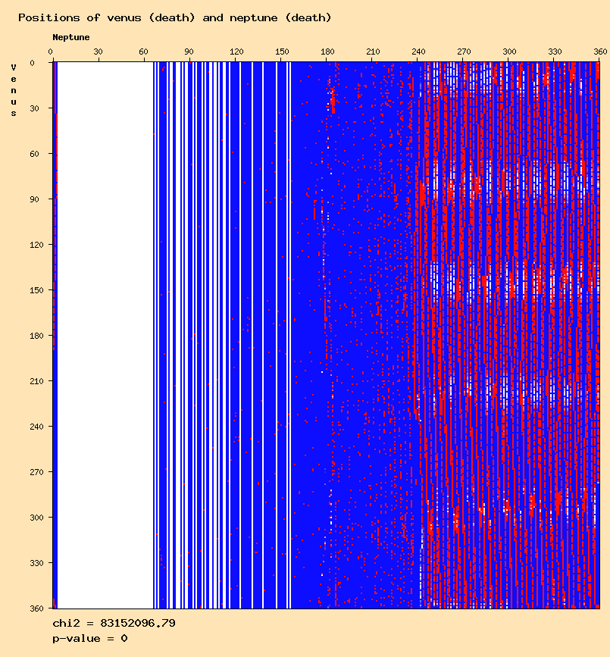
Task: Click the 60 tick on Venus axis
Action: tap(34, 154)
